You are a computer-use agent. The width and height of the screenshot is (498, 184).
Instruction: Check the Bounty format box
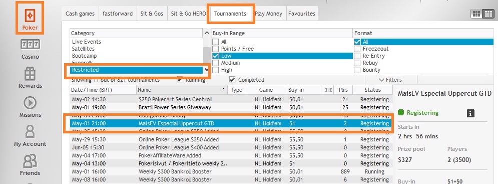tap(357, 70)
